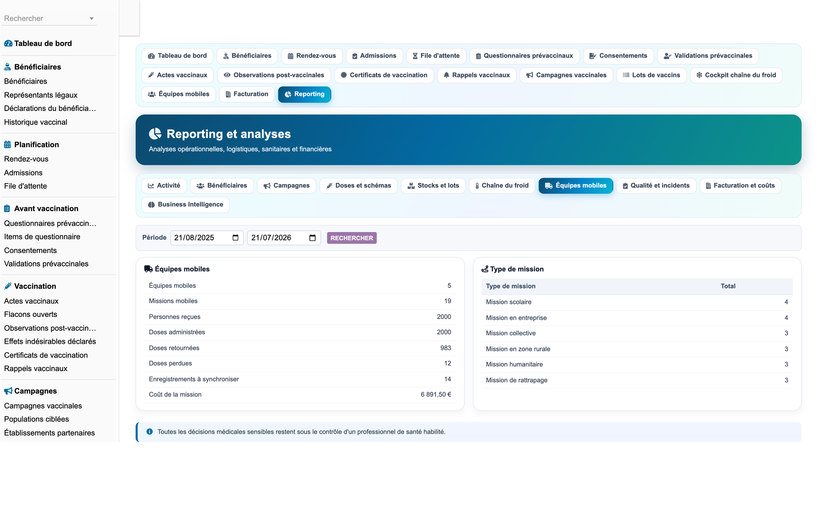Open the Admissions top tab
The image size is (819, 506).
point(374,56)
